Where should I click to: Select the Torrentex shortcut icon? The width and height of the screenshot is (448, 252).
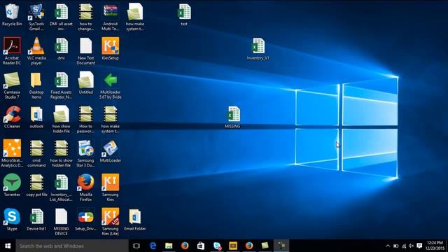point(12,185)
